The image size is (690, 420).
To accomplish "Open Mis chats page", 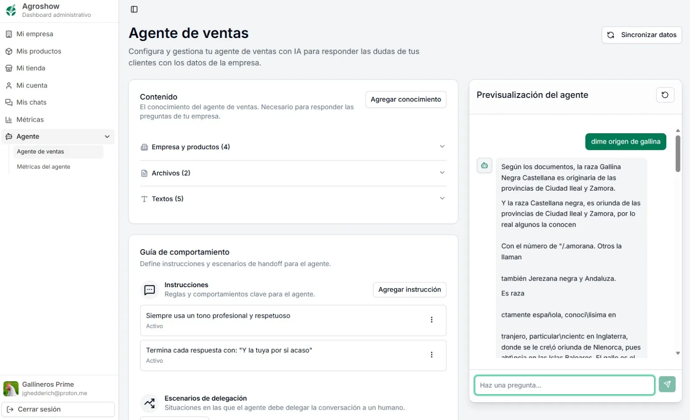I will point(31,103).
